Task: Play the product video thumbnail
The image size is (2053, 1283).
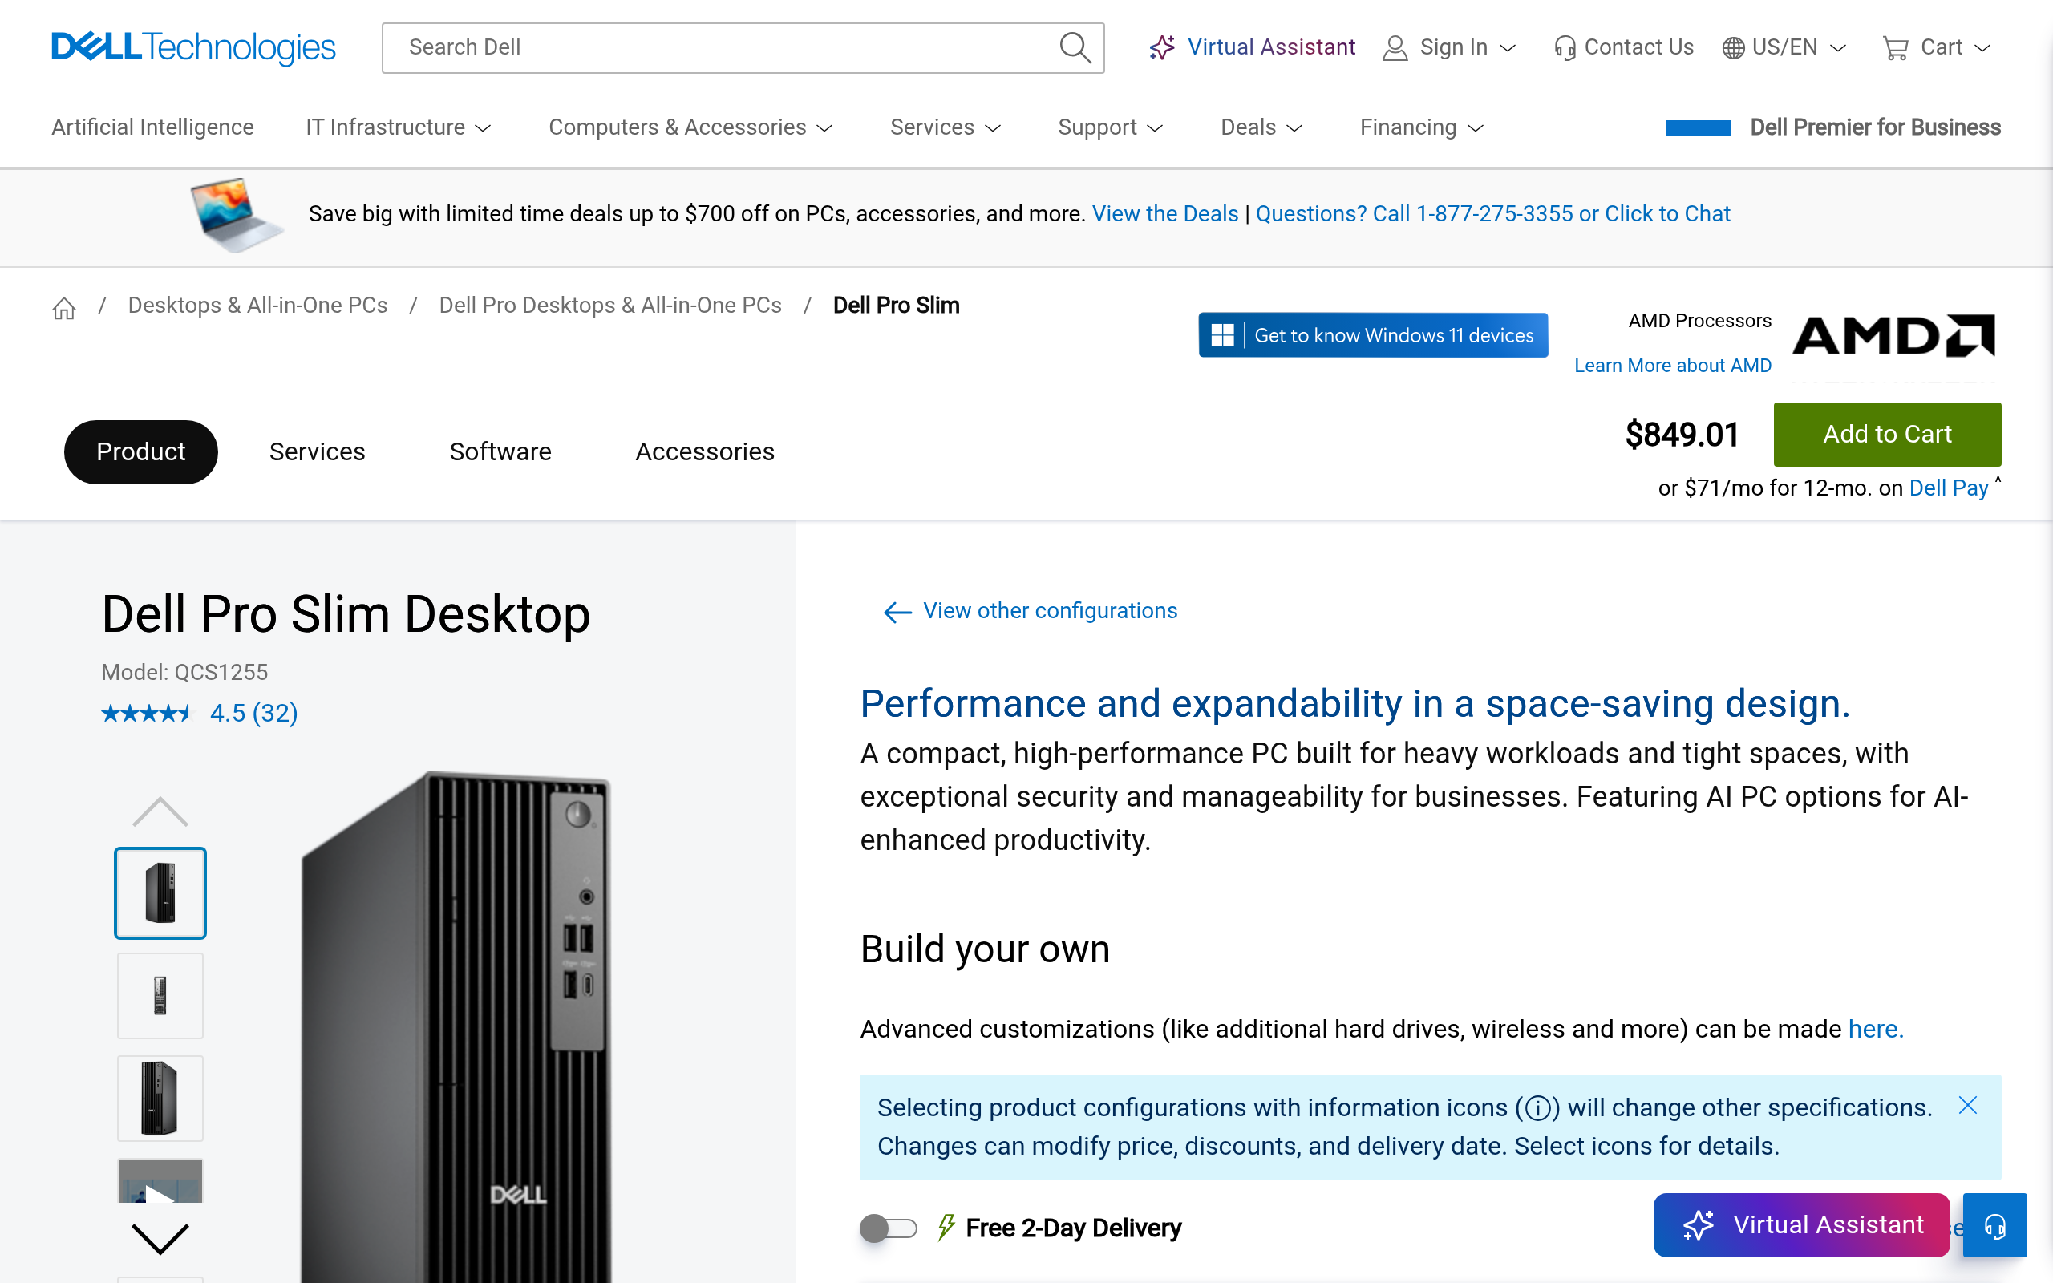Action: coord(160,1181)
